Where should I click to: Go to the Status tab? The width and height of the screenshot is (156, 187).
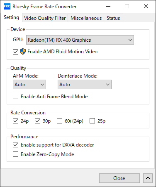pos(113,18)
